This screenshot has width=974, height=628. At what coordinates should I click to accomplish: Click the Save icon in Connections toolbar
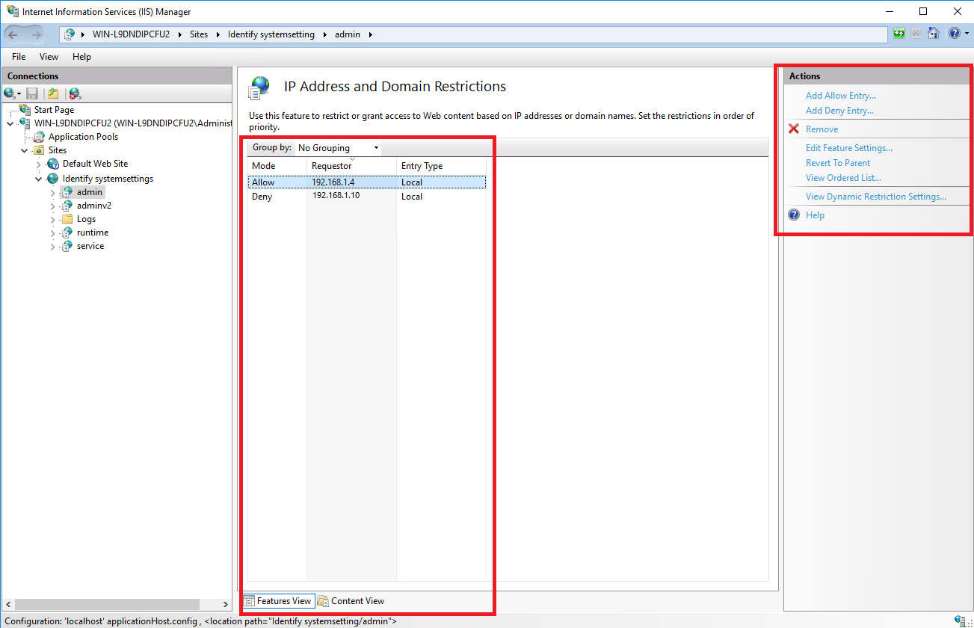click(x=32, y=93)
